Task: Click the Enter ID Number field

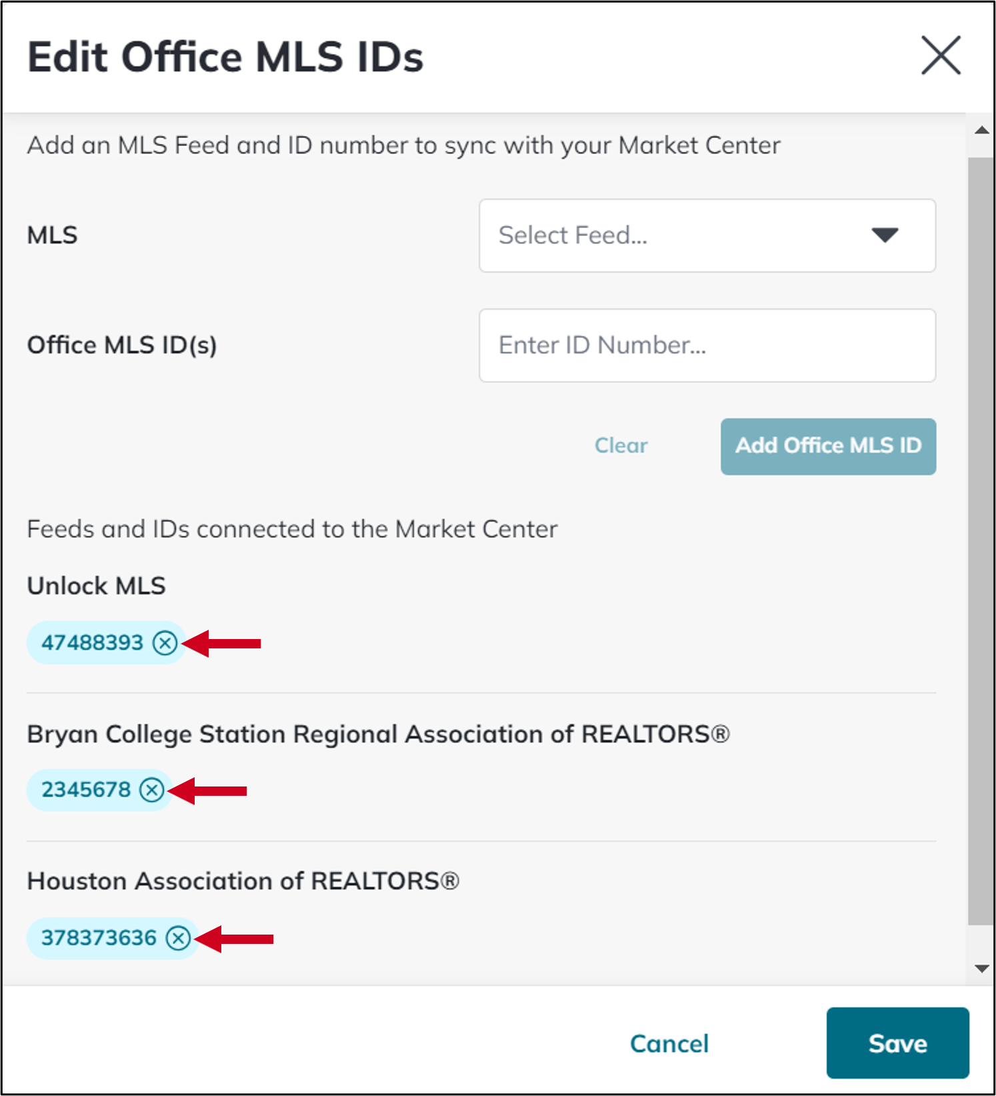Action: pos(707,345)
